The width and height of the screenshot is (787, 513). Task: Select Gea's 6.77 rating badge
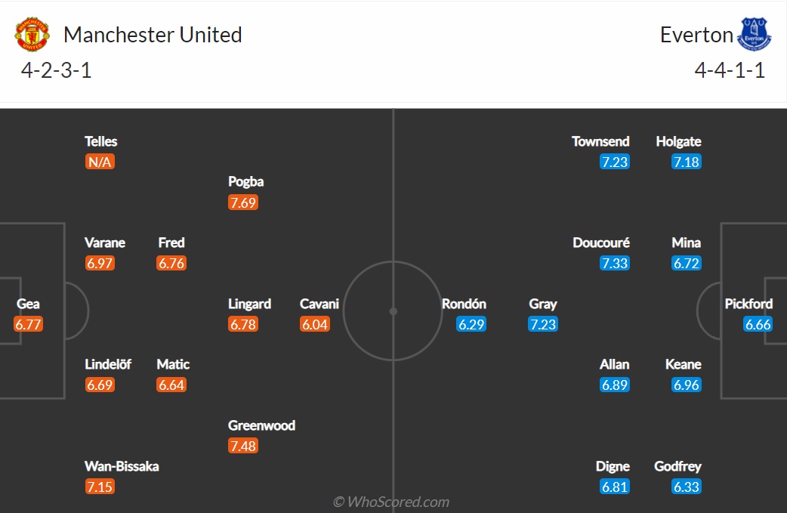(x=28, y=324)
